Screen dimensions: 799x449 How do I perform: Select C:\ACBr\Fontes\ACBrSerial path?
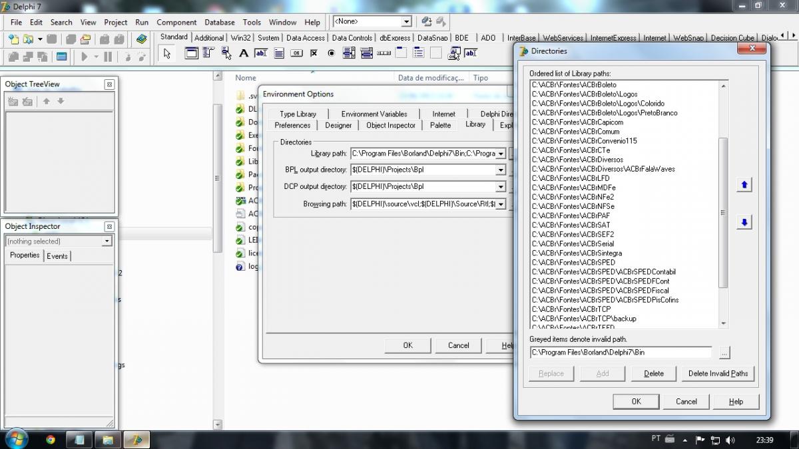tap(573, 243)
